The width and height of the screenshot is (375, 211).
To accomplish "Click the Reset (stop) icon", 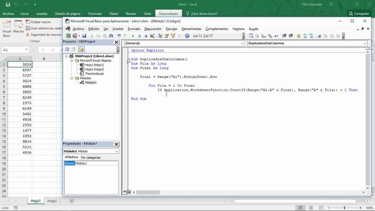I will click(x=146, y=36).
